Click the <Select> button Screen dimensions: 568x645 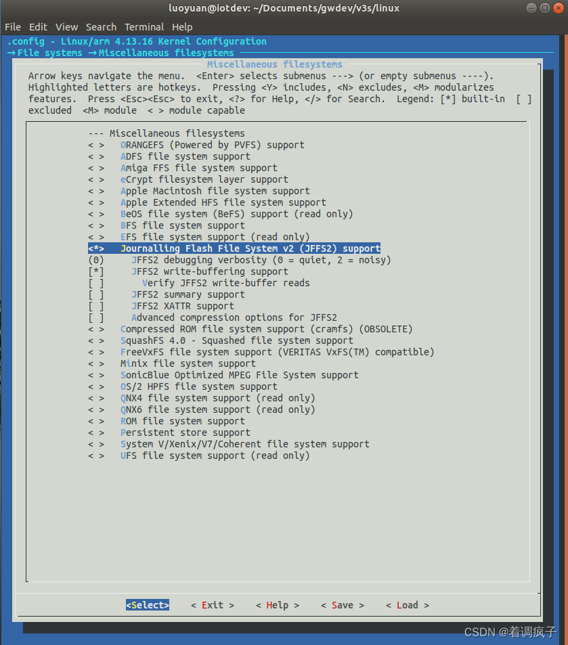pyautogui.click(x=147, y=604)
